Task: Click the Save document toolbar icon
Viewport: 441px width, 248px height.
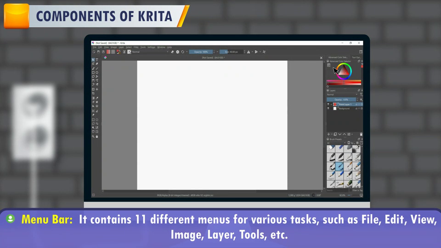Action: (x=103, y=52)
